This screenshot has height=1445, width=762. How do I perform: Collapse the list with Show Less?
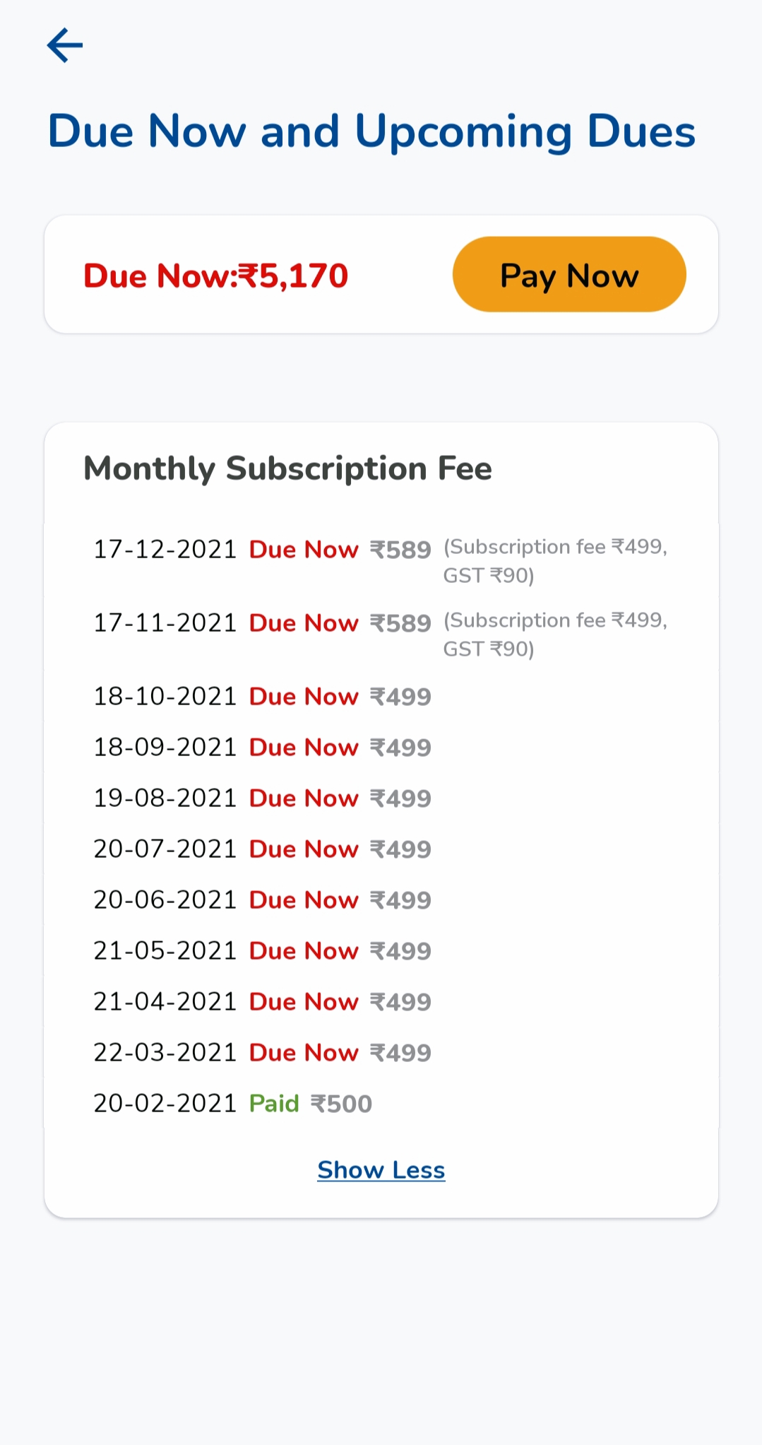(381, 1170)
